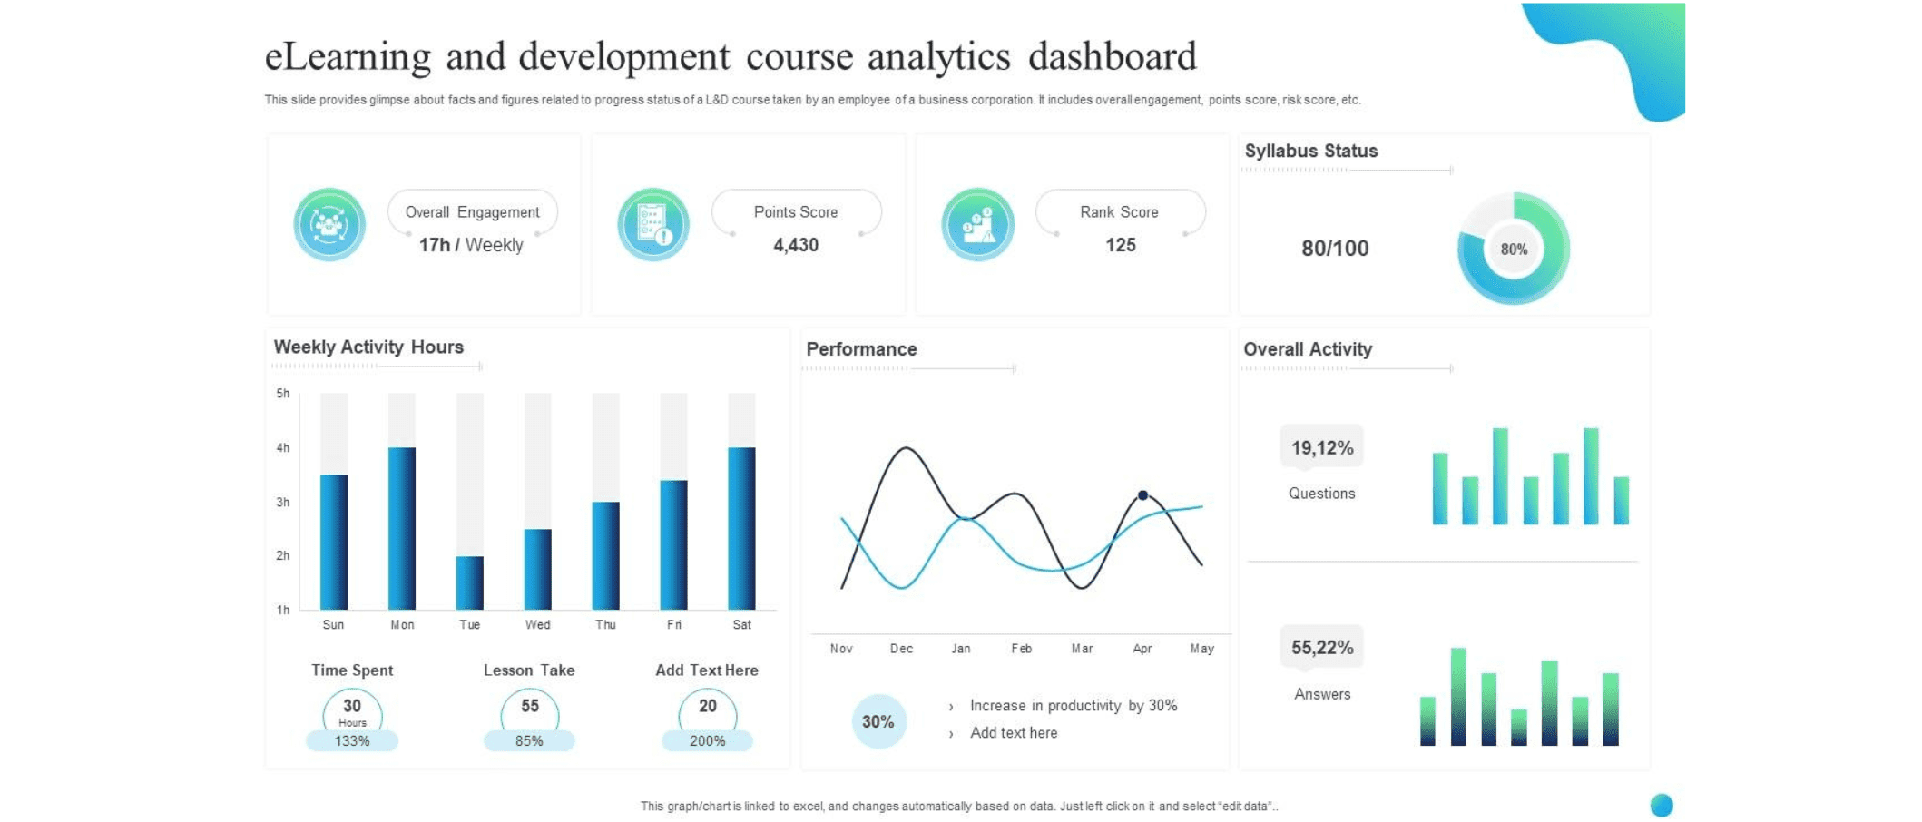Click the 30 Hours gauge circle
Image resolution: width=1922 pixels, height=822 pixels.
click(x=352, y=711)
